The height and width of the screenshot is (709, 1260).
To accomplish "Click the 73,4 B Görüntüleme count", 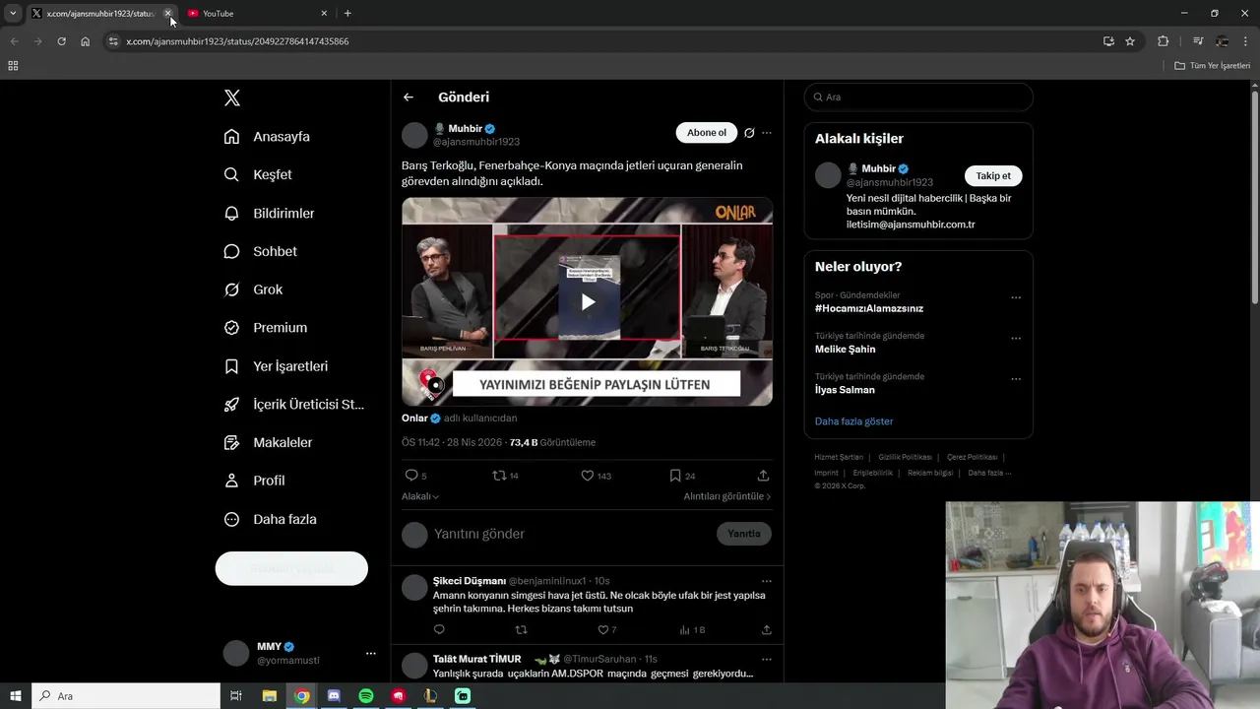I will (552, 443).
